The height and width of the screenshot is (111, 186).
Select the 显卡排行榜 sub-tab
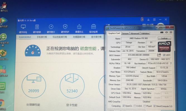pos(96,37)
